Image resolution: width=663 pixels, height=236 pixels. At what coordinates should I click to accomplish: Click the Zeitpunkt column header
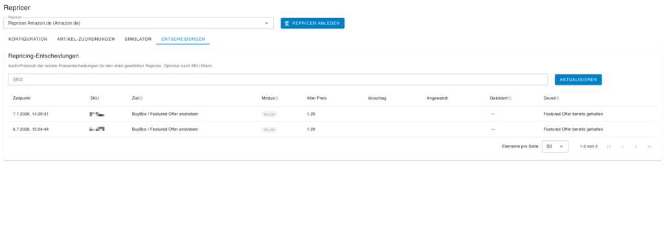coord(22,98)
